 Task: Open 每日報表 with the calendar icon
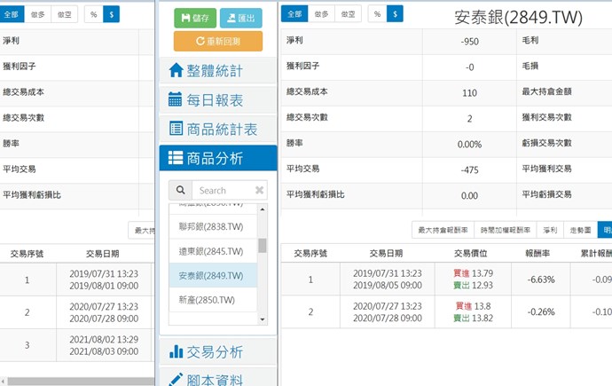pyautogui.click(x=218, y=100)
